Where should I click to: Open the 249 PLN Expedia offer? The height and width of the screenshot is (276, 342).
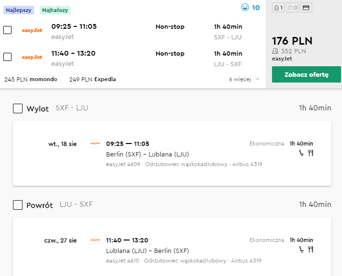(x=93, y=79)
